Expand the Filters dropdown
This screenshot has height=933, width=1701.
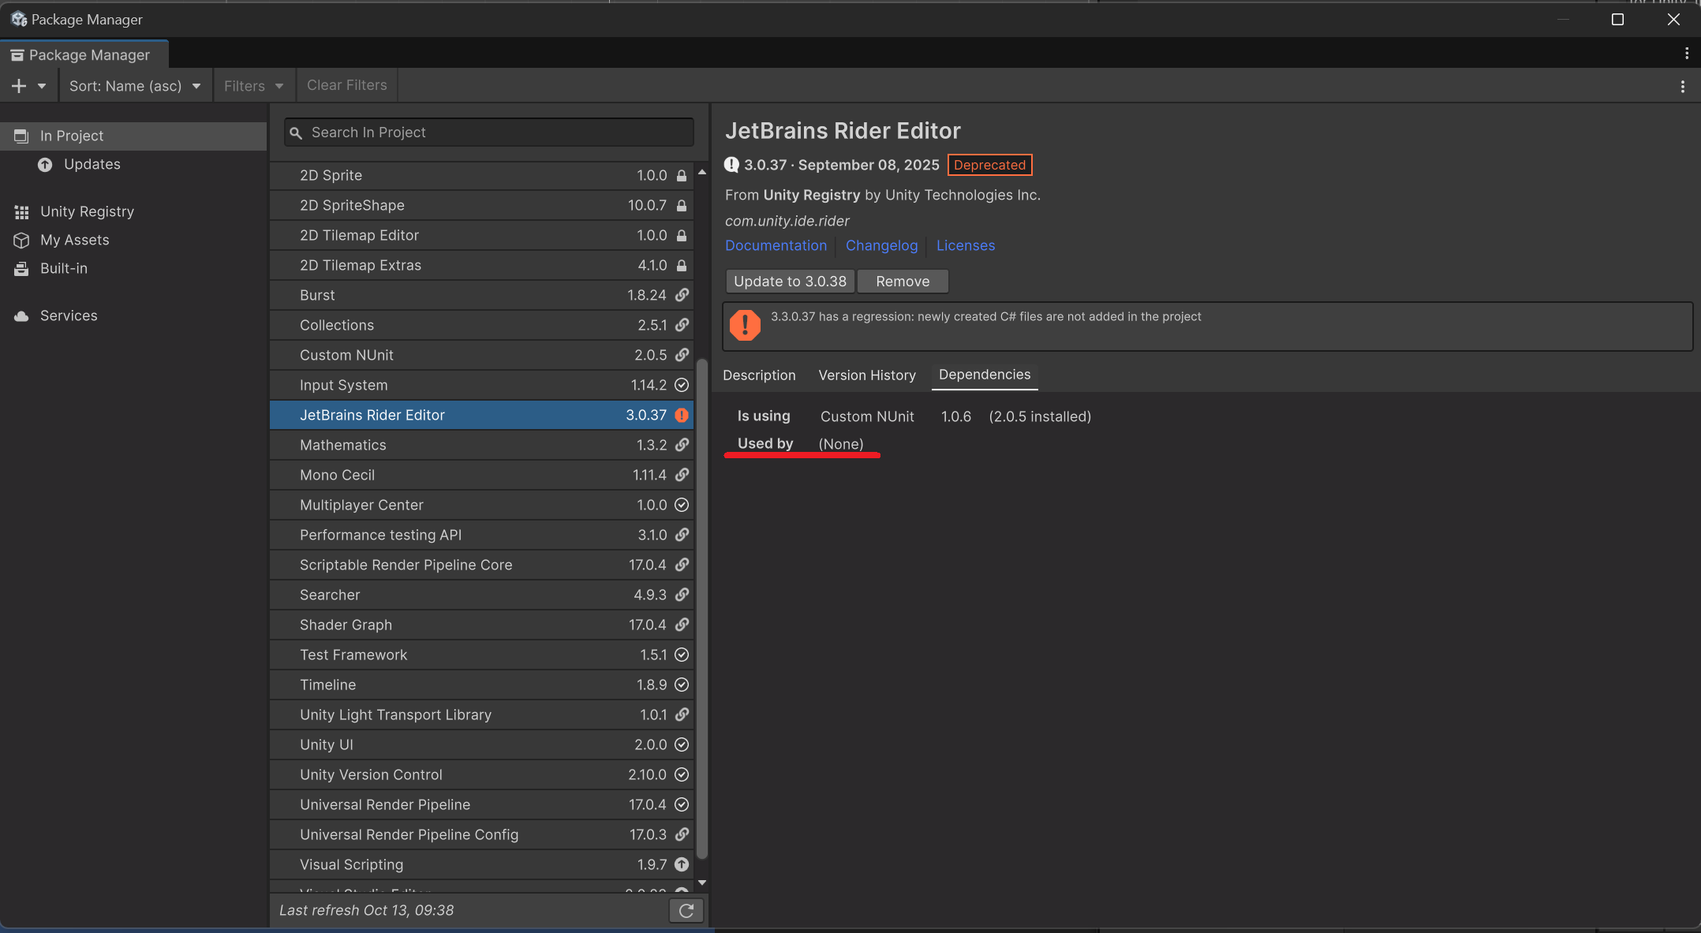pyautogui.click(x=253, y=86)
